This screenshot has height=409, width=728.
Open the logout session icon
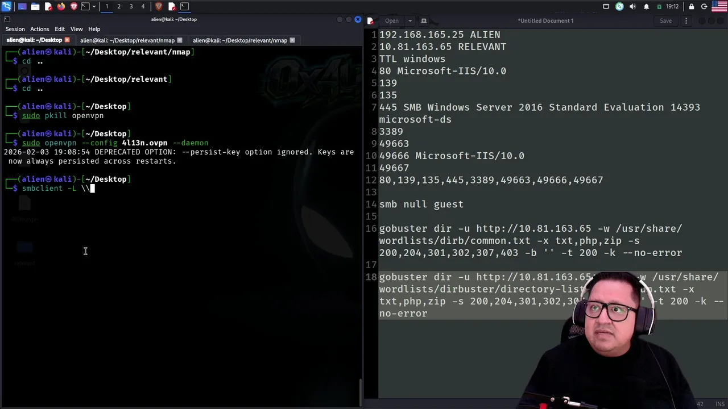(704, 6)
